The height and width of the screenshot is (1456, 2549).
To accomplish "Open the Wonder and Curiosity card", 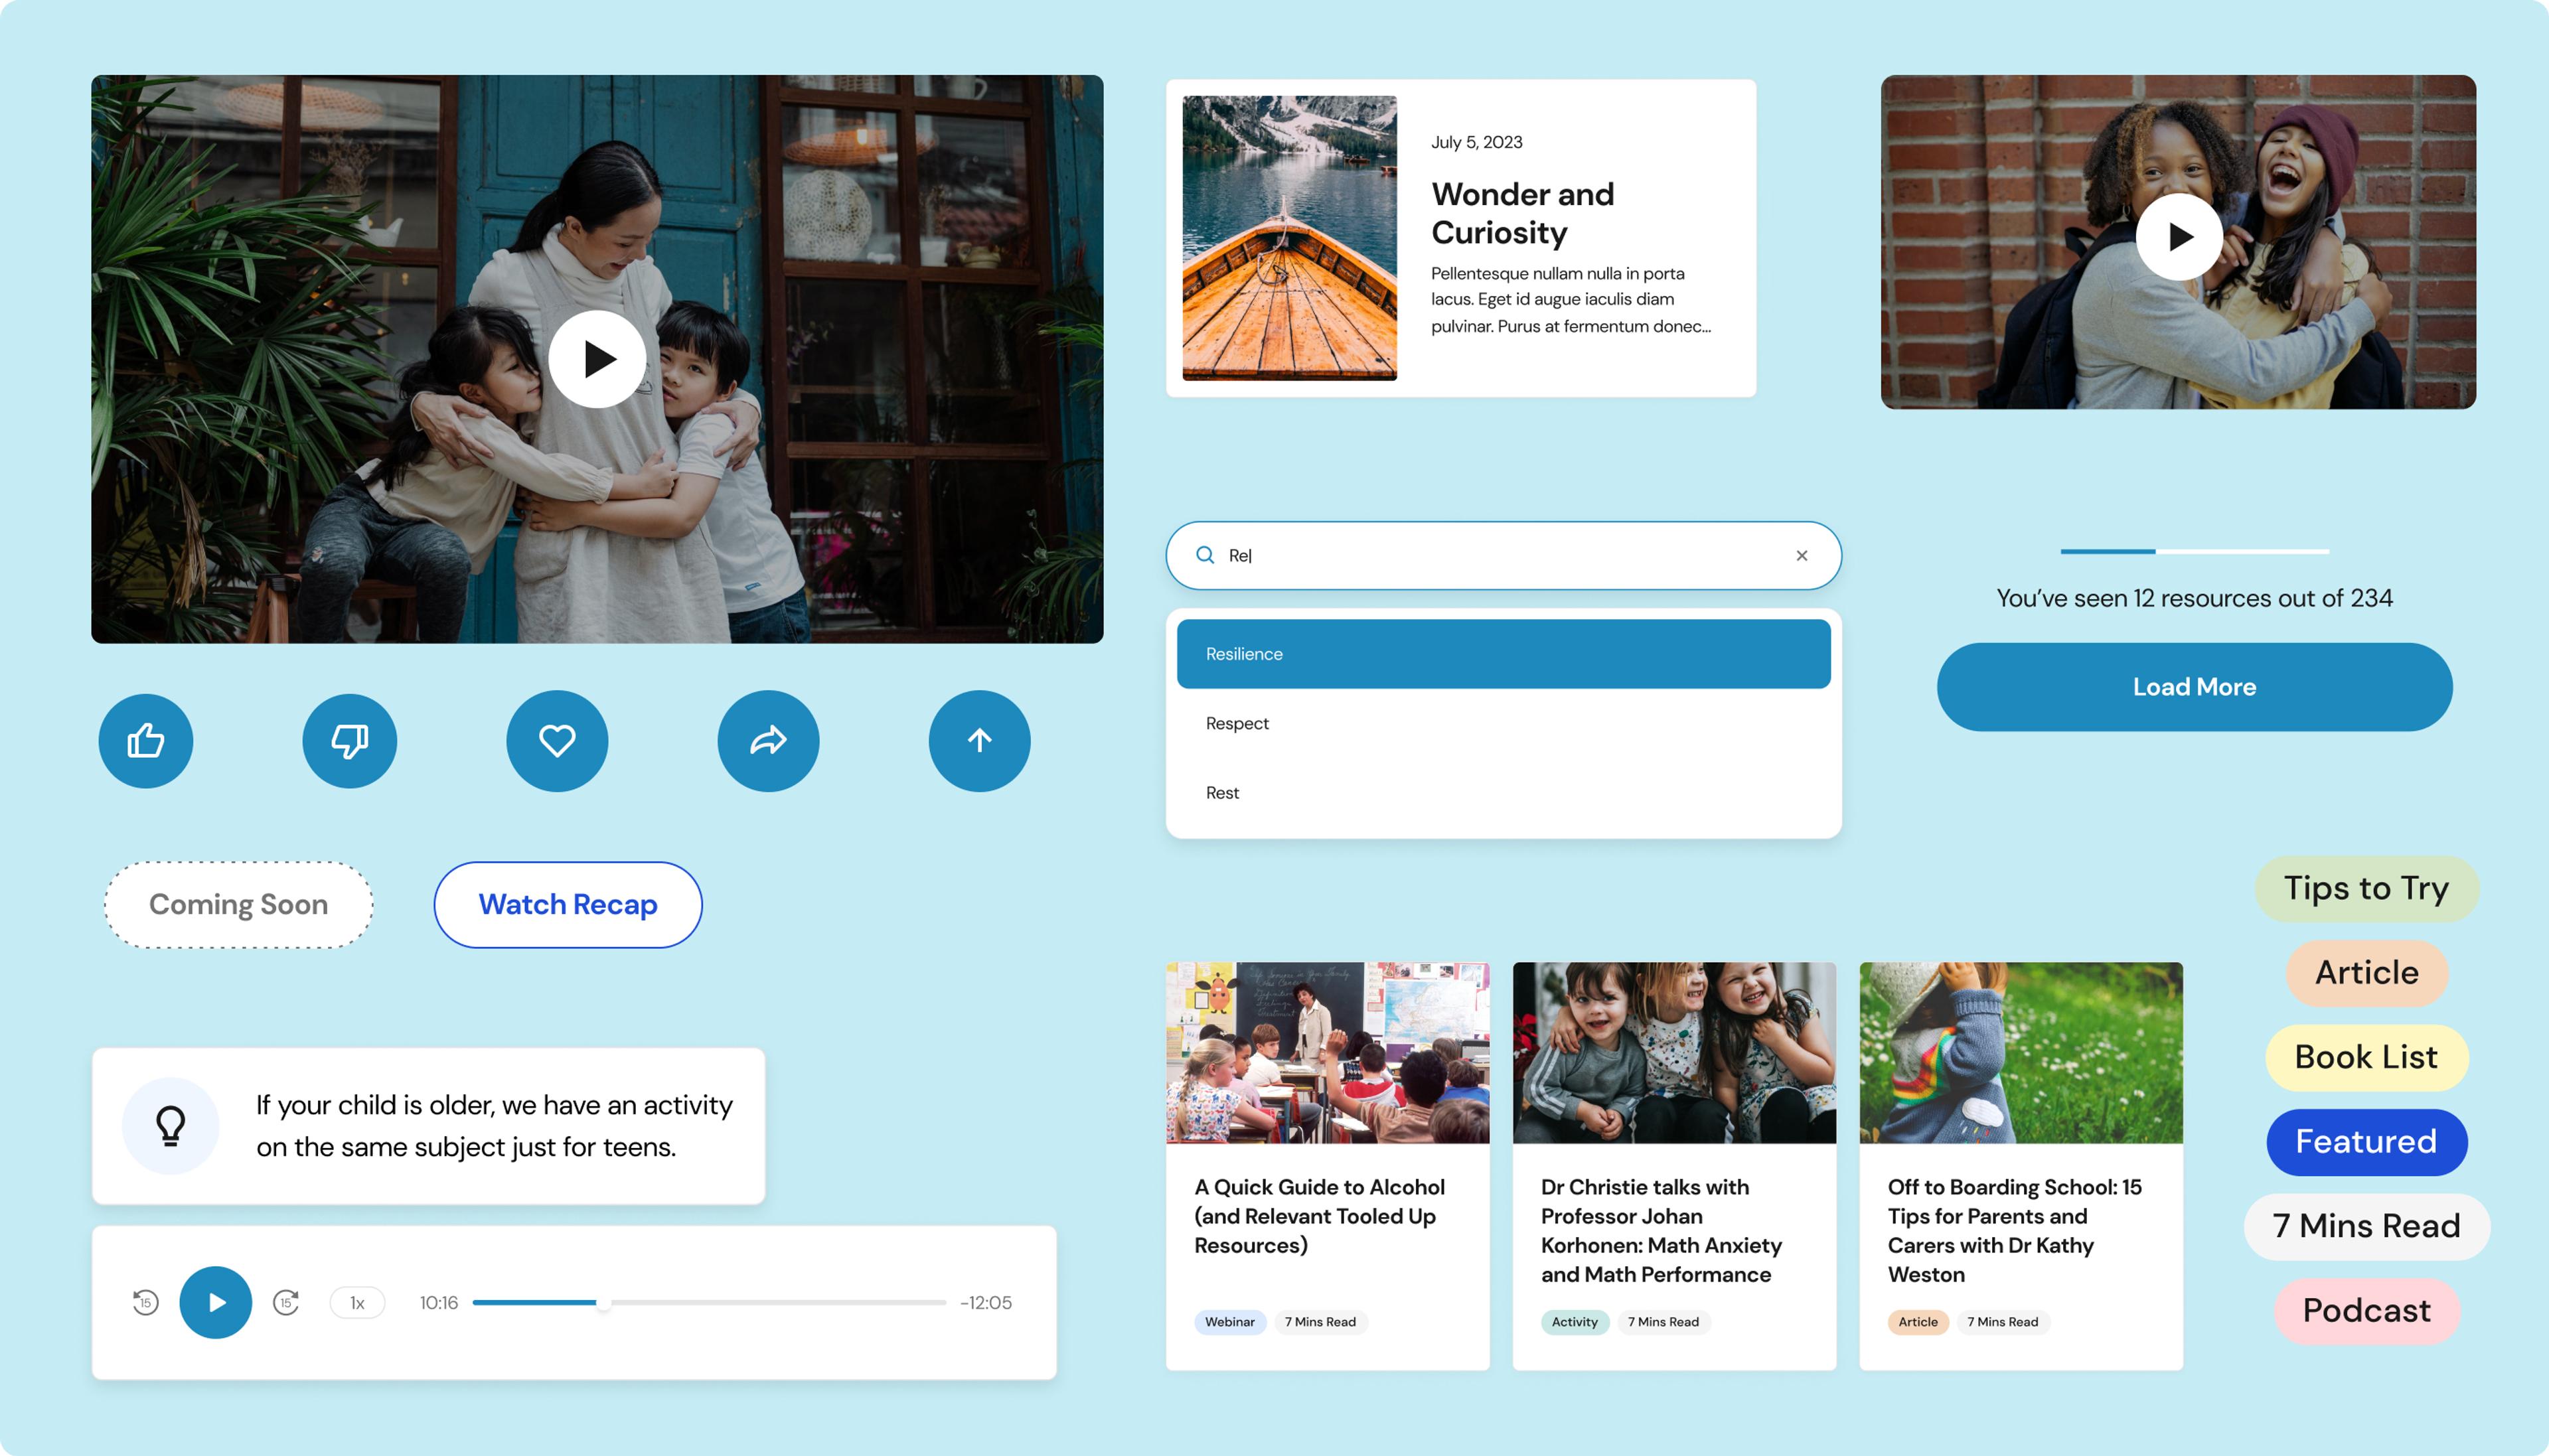I will (x=1522, y=213).
